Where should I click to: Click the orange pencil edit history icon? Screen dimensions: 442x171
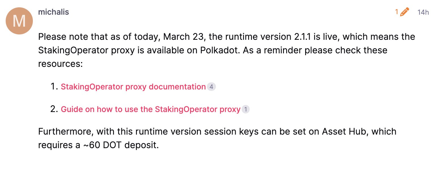tap(405, 12)
